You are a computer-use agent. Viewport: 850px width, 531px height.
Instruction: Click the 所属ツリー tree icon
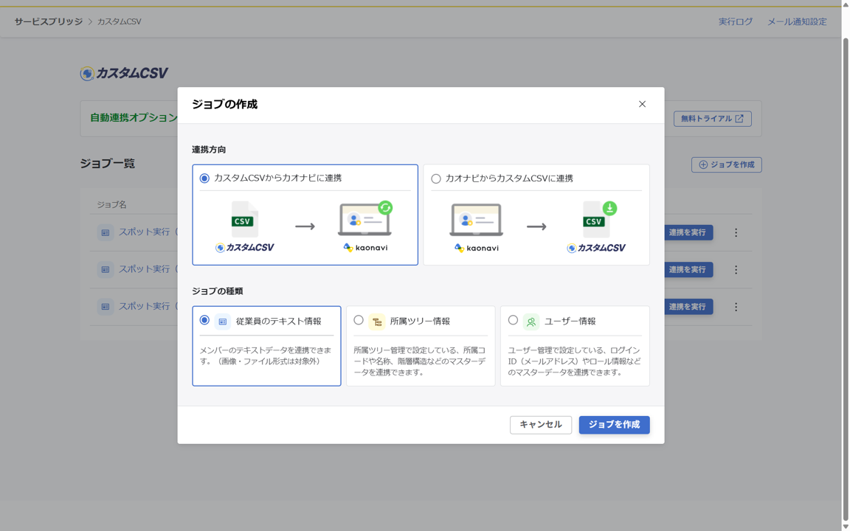377,322
